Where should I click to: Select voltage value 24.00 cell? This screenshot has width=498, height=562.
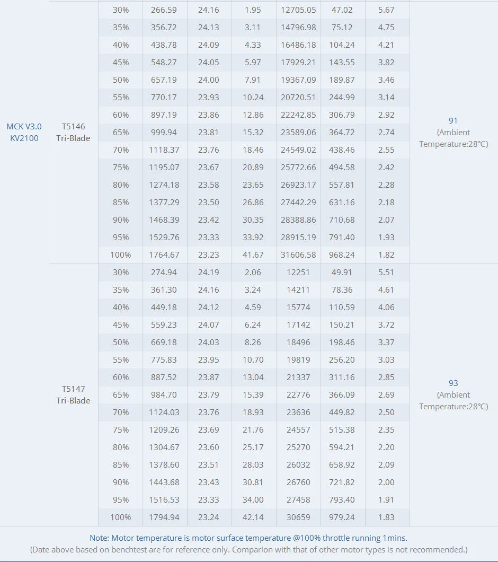click(x=208, y=80)
